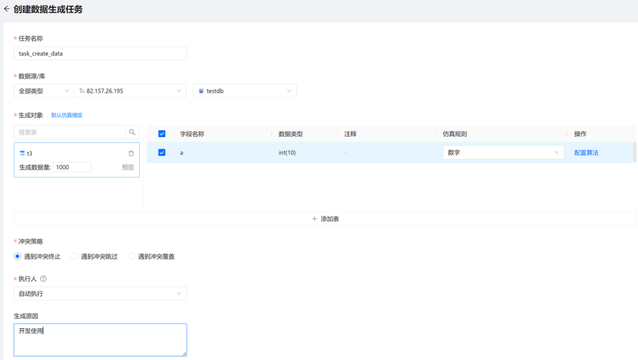Click the back arrow beside page title

(x=6, y=9)
